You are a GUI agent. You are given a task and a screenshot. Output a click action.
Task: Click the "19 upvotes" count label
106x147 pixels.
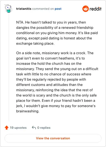[18, 128]
